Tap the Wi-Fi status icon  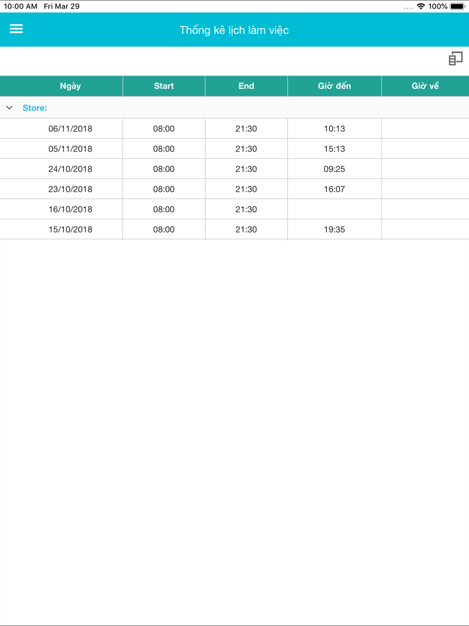click(421, 7)
